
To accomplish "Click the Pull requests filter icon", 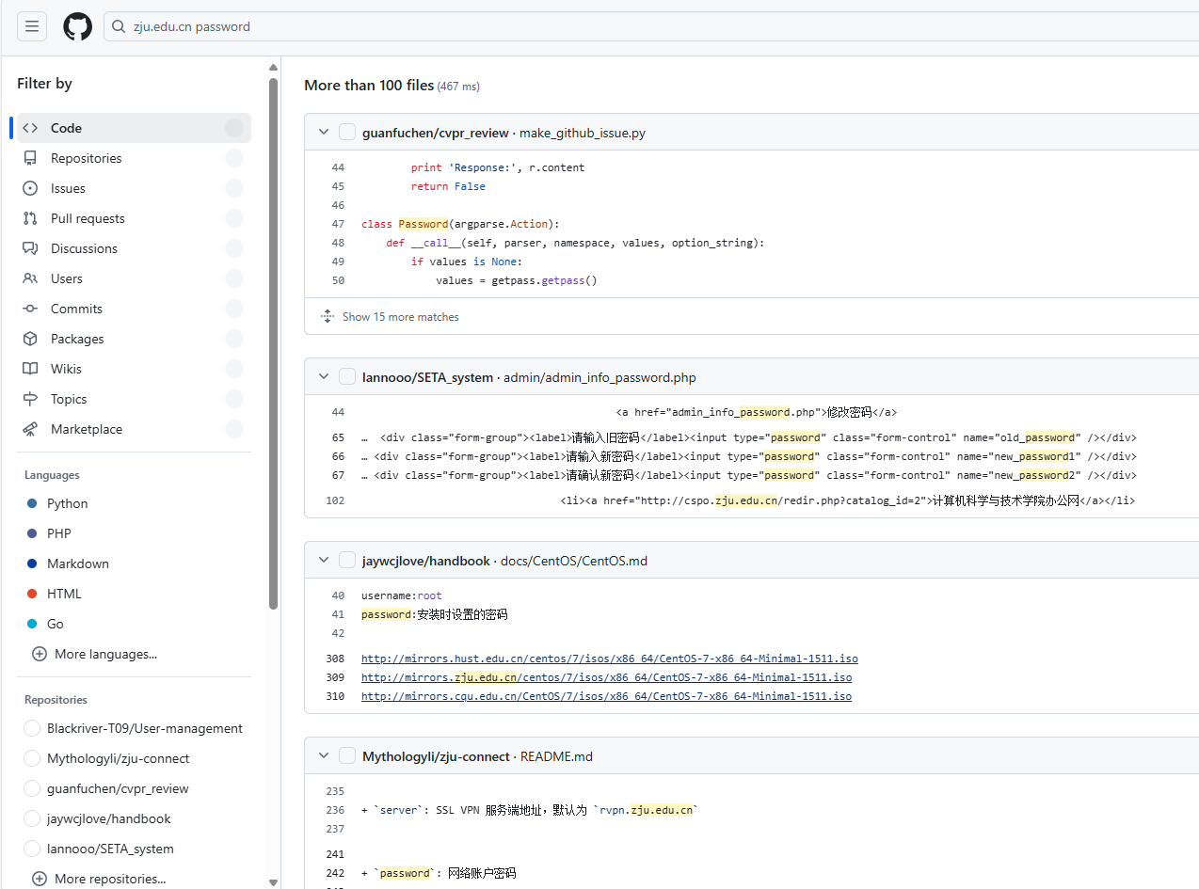I will (x=30, y=218).
